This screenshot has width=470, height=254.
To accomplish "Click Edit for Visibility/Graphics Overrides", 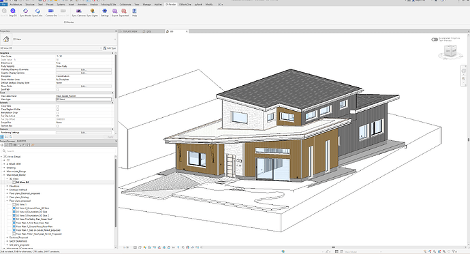I will (84, 69).
